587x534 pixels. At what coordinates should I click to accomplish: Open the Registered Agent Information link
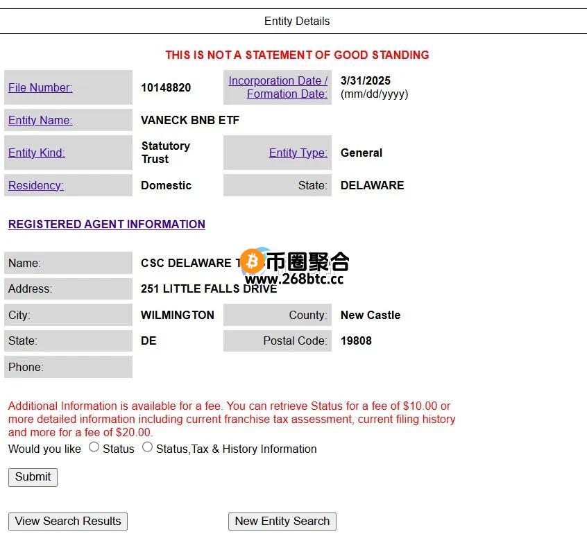tap(107, 224)
